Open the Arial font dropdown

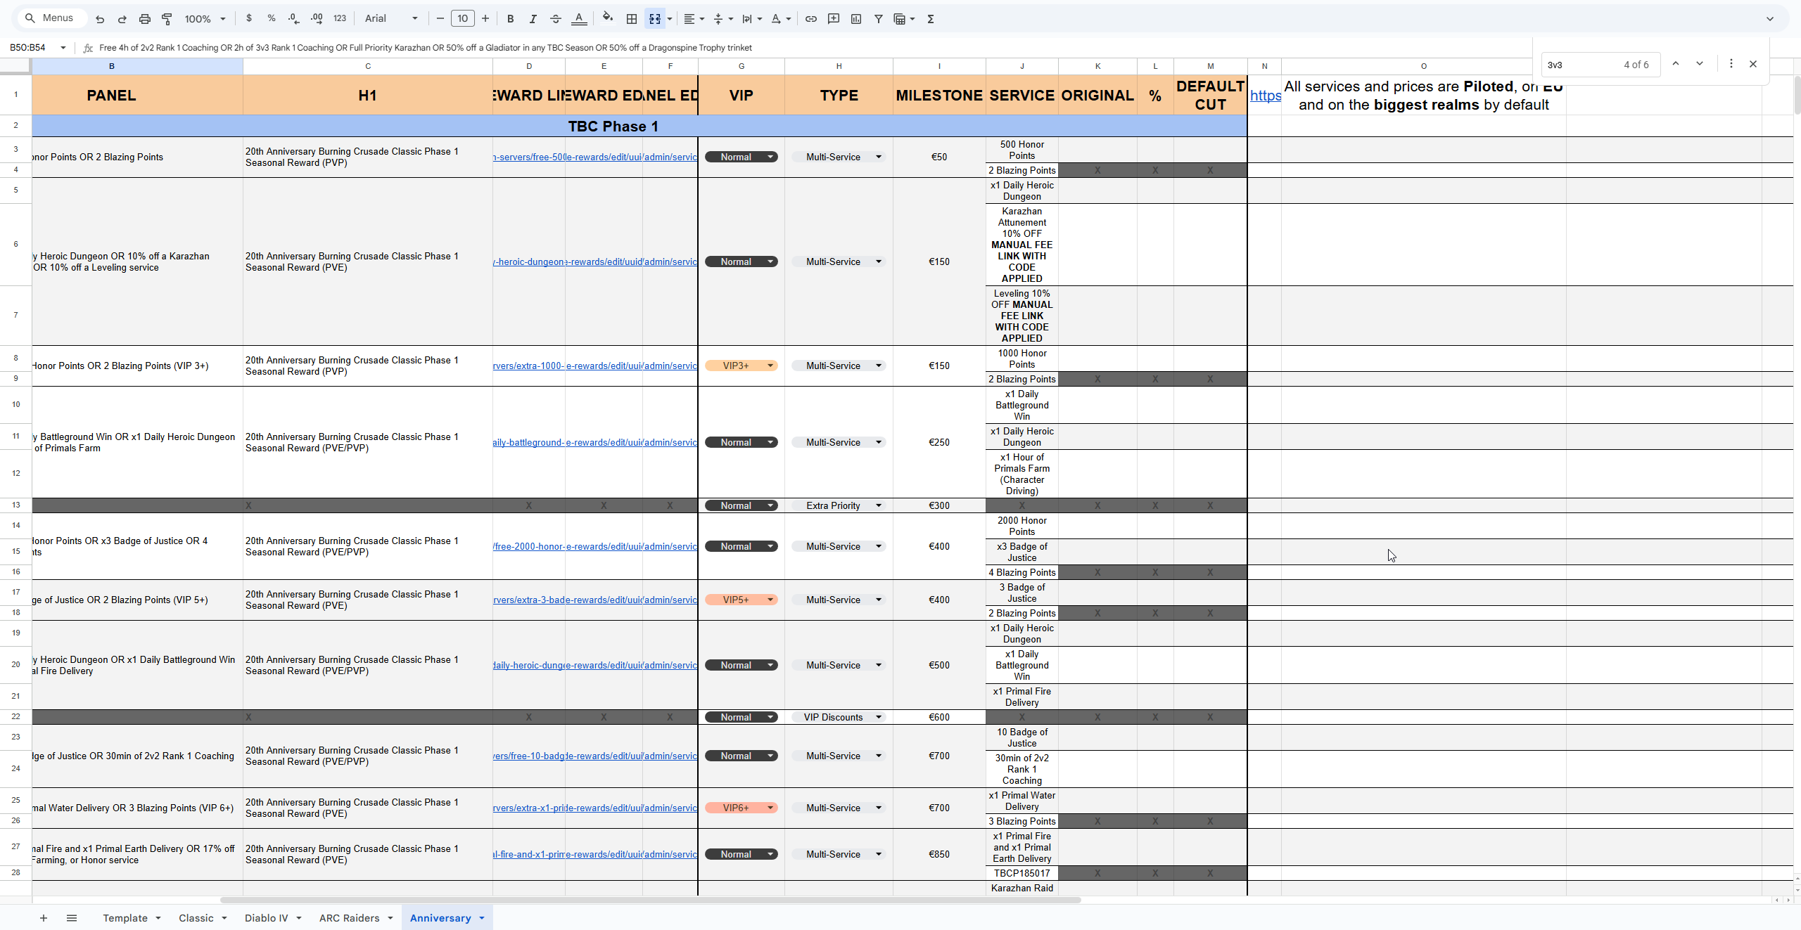(391, 19)
